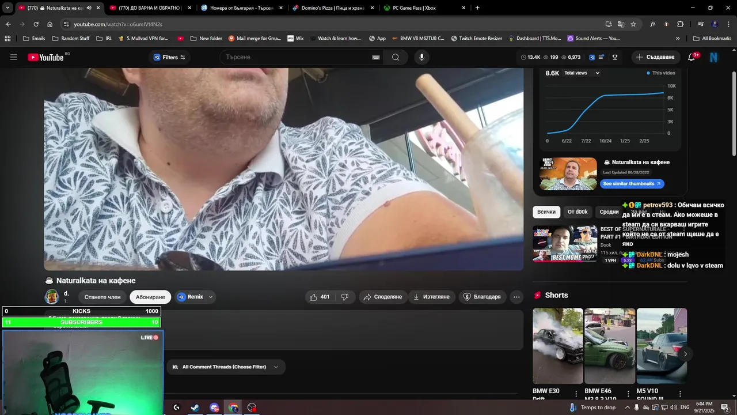
Task: Open Chrome extensions puzzle icon
Action: (680, 24)
